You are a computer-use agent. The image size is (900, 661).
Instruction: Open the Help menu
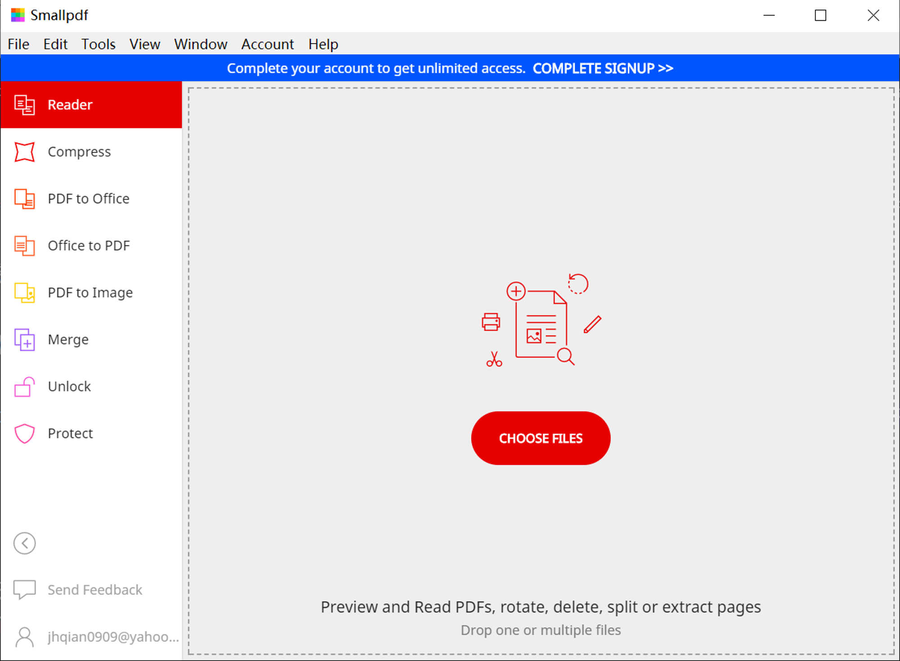323,44
